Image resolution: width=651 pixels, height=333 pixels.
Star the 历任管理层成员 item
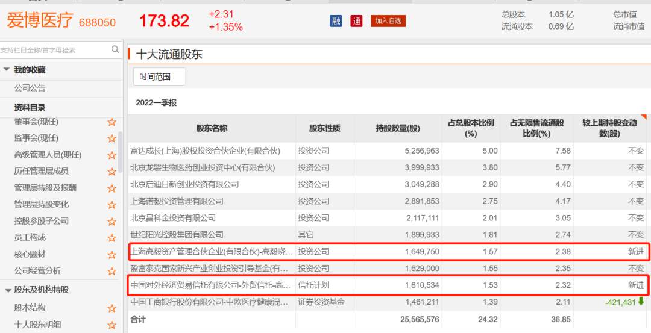coord(112,172)
